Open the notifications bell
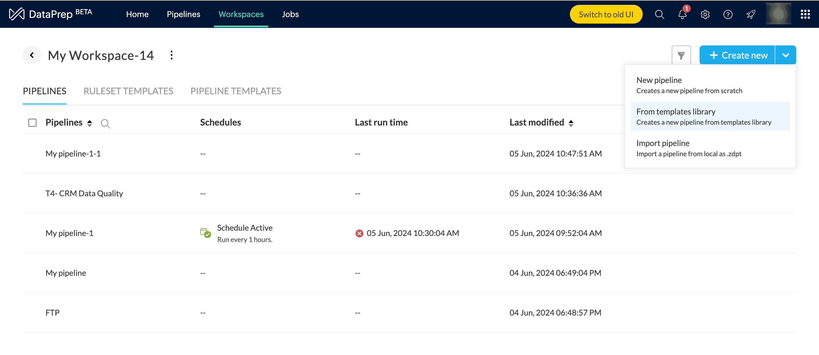This screenshot has height=355, width=819. [682, 14]
